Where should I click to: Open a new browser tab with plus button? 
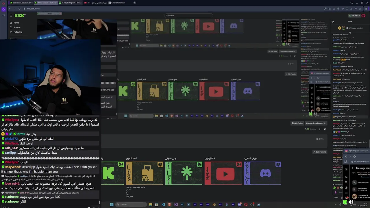(x=135, y=3)
